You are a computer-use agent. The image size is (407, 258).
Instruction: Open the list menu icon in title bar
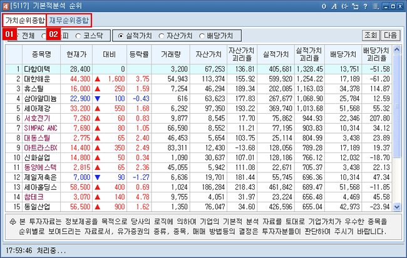point(376,6)
